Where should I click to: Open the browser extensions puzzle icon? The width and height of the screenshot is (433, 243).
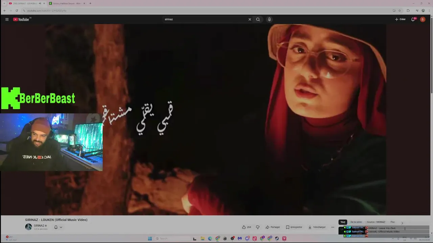408,10
